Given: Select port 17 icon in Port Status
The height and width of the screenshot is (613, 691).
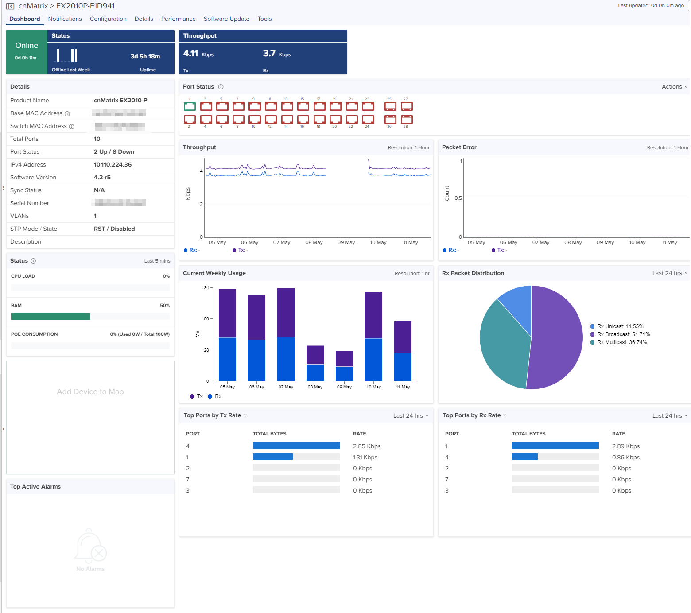Looking at the screenshot, I should click(x=319, y=106).
